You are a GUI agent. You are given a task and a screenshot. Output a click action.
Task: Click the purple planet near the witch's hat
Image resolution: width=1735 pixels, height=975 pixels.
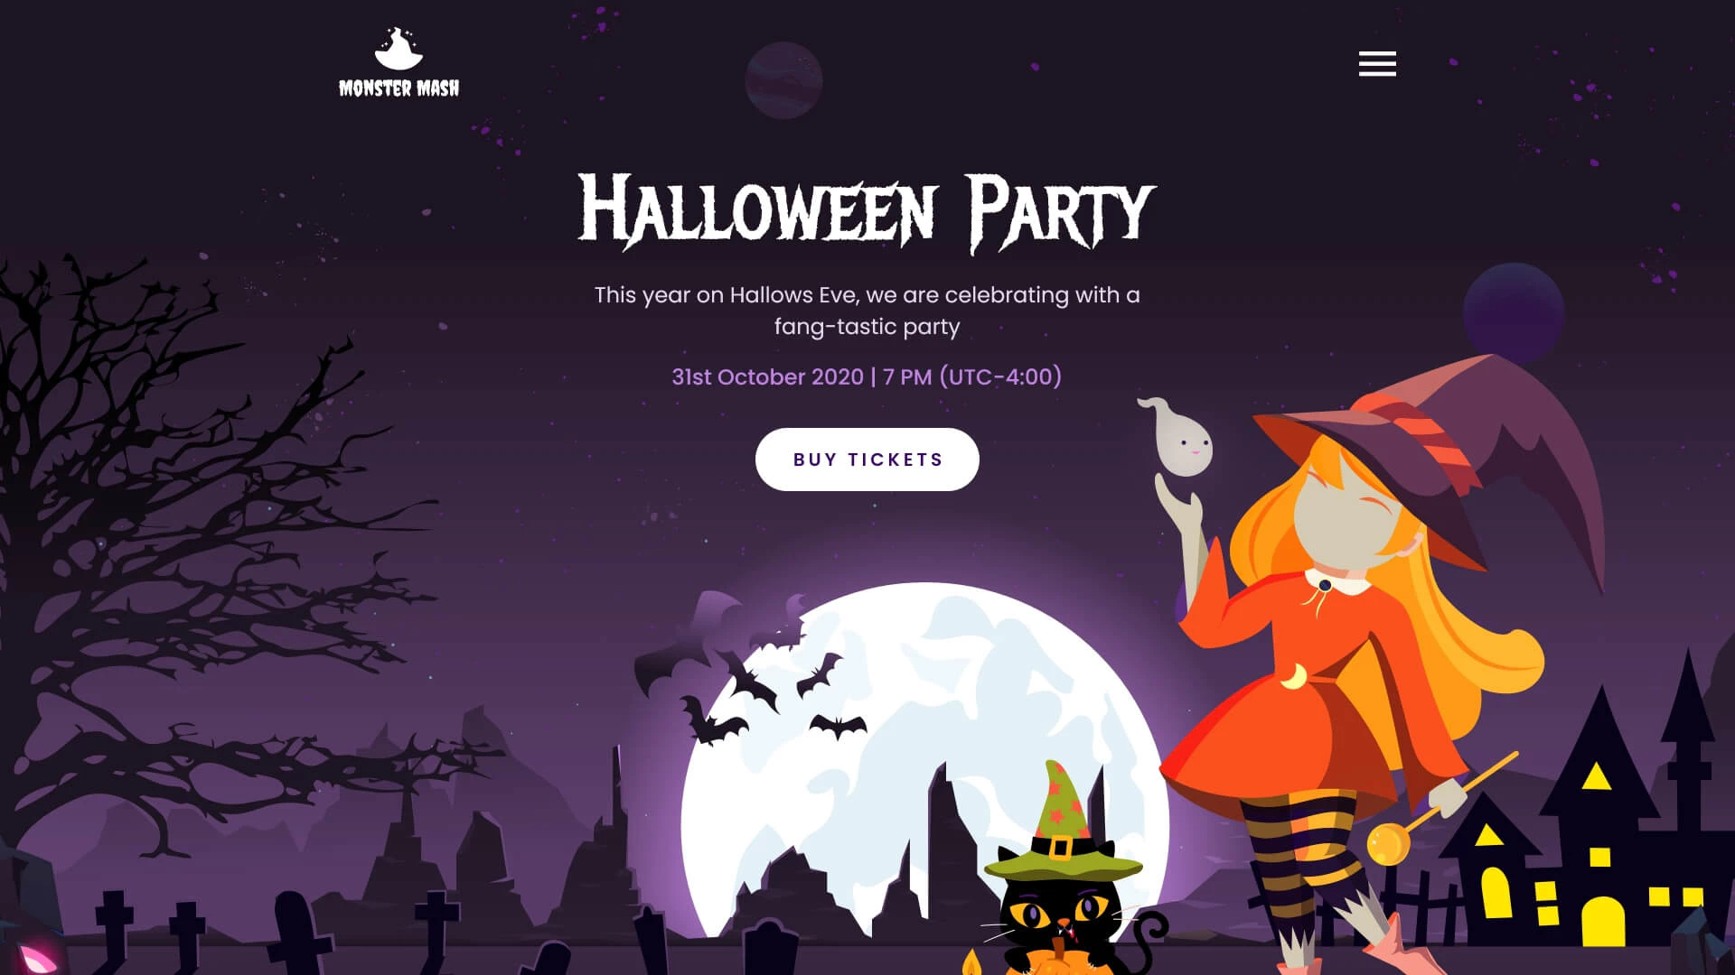tap(1514, 311)
